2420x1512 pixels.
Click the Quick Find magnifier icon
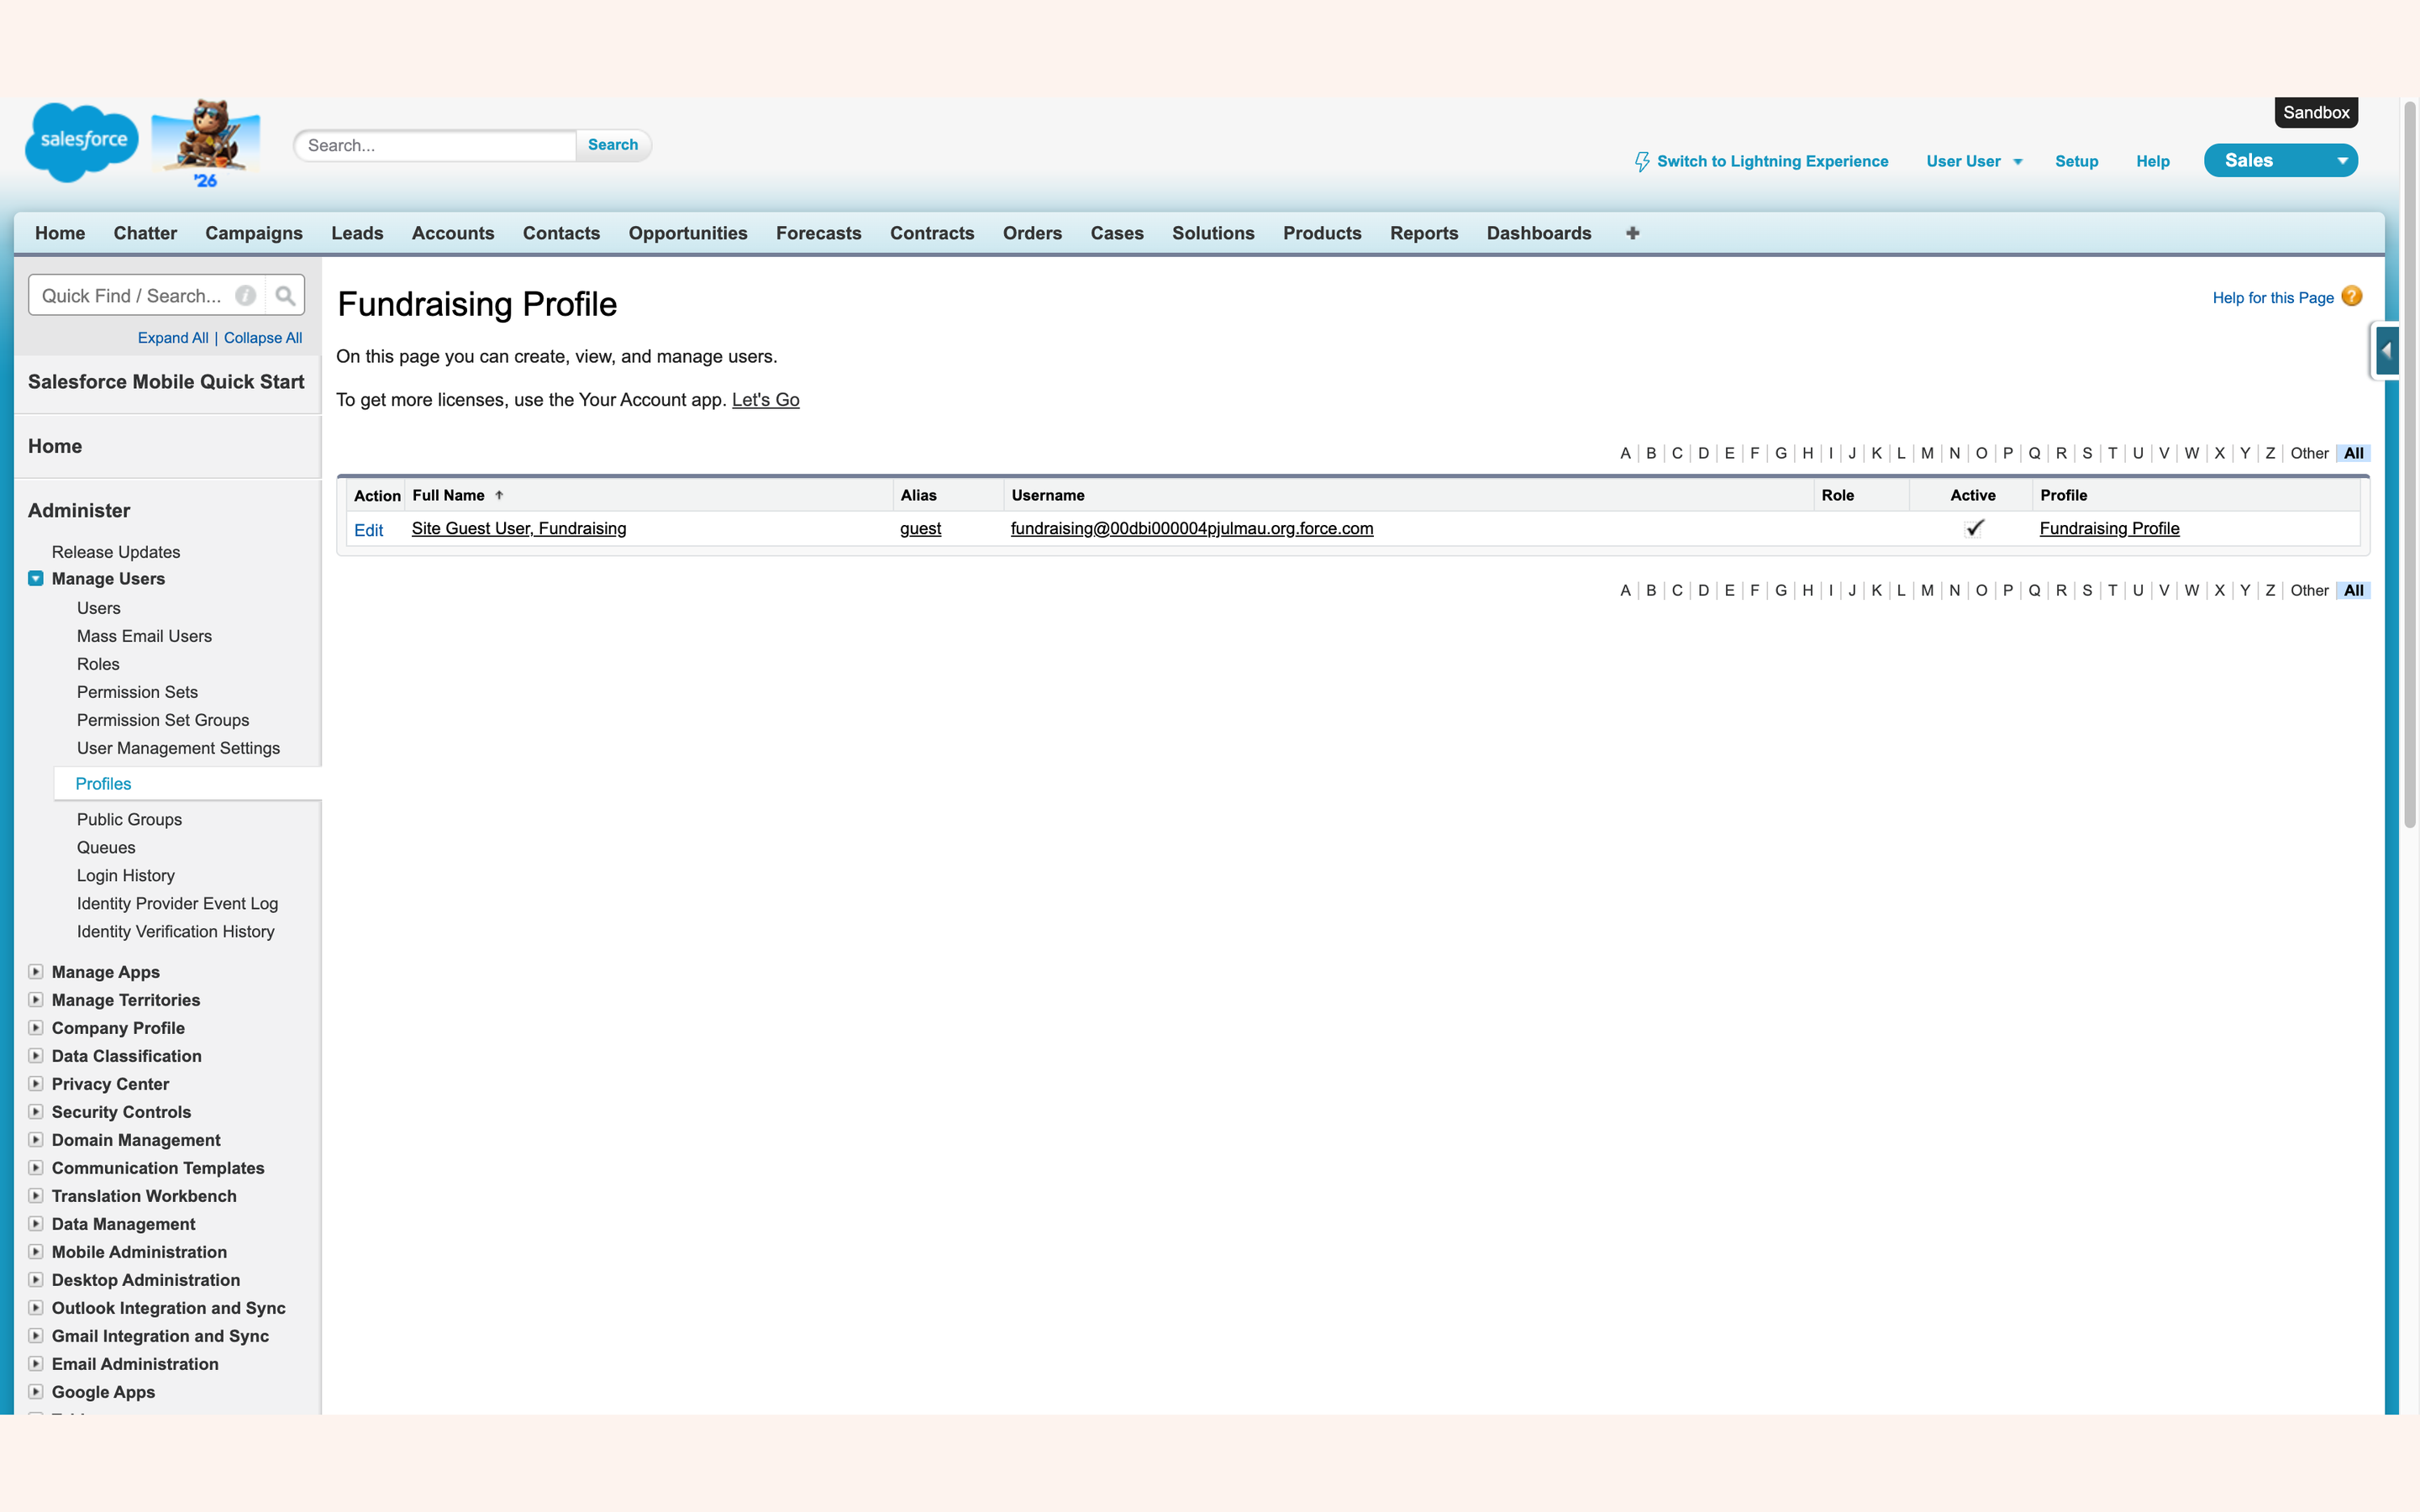[285, 296]
